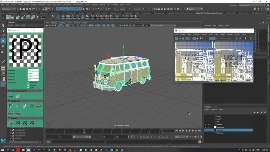270x152 pixels.
Task: Toggle the P column of white-swatch layer
Action: click(209, 127)
